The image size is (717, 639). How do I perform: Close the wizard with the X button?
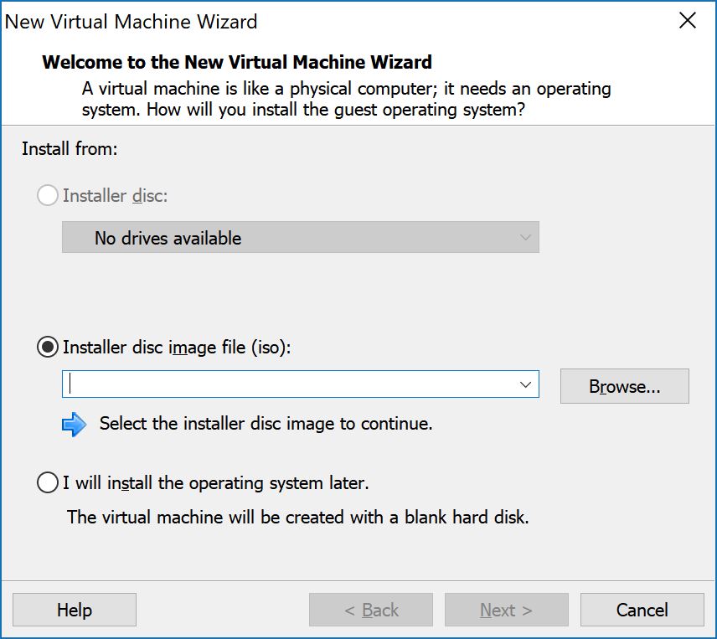688,21
